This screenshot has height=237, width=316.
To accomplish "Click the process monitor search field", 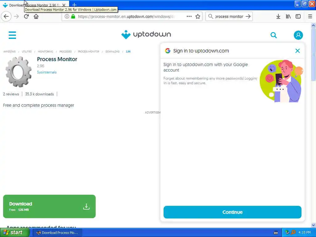I will 229,17.
